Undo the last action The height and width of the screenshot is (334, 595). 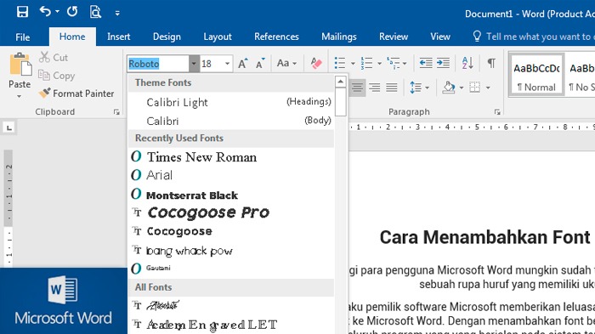click(45, 12)
